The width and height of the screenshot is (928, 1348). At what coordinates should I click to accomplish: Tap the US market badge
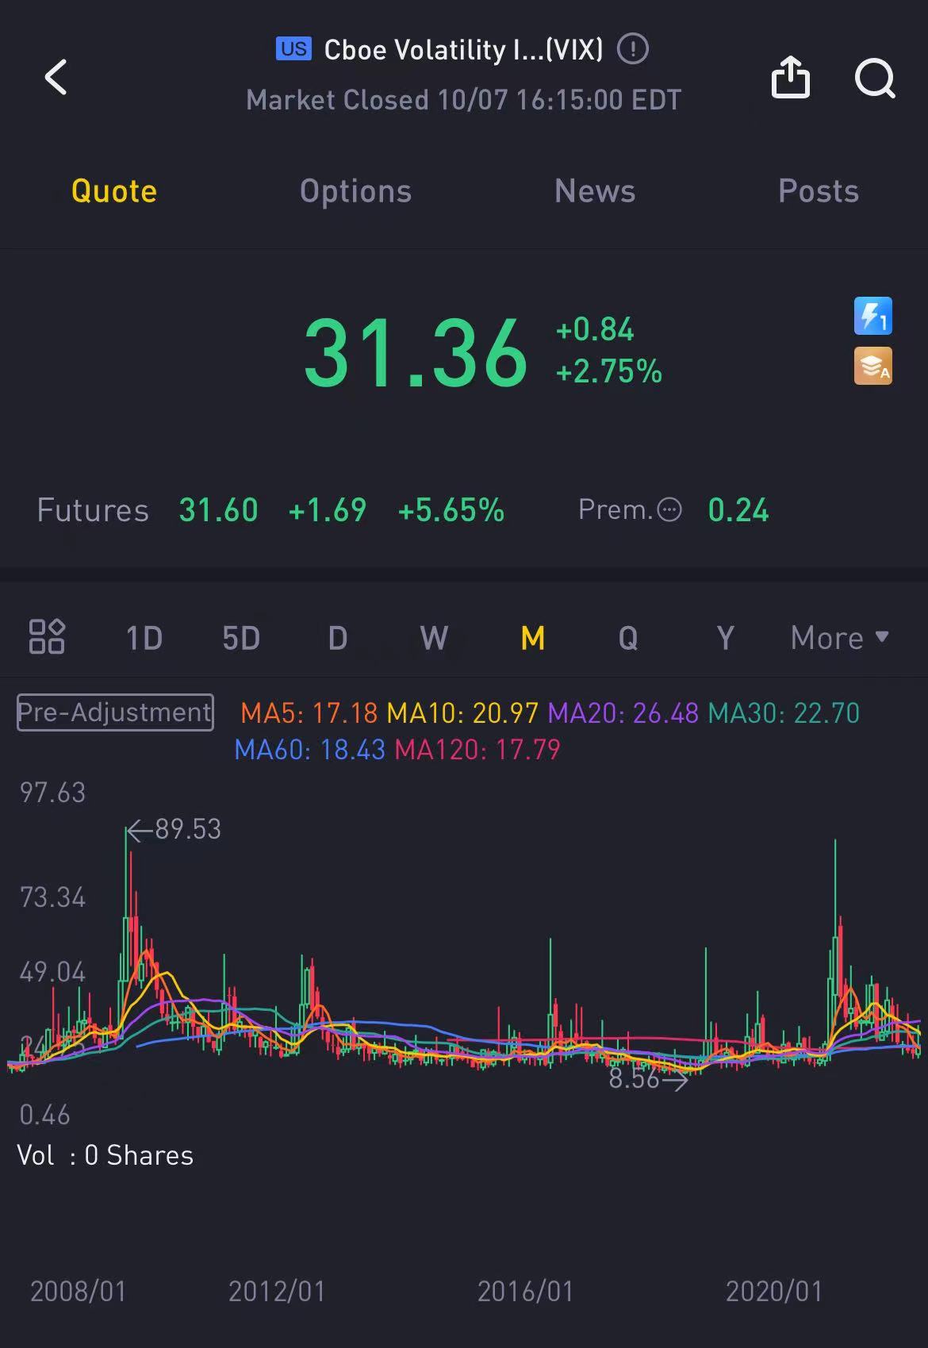click(293, 49)
